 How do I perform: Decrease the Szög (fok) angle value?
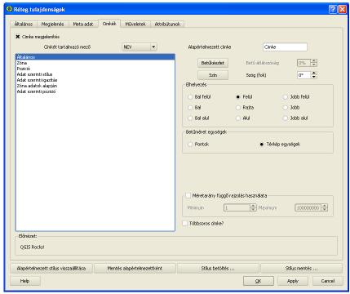[x=314, y=77]
